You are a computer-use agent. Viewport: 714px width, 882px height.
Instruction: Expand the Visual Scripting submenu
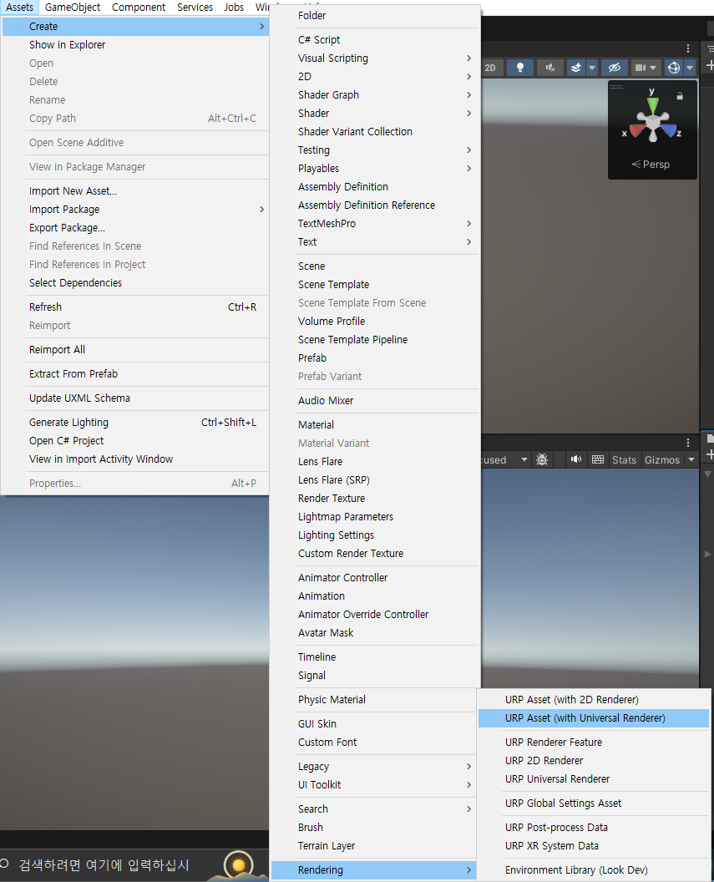pos(375,58)
